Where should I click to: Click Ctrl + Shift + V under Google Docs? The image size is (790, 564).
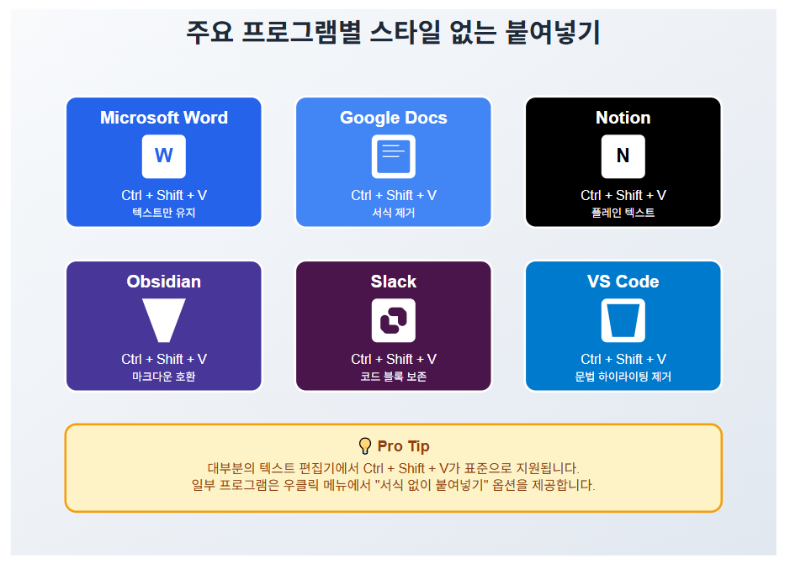[394, 195]
